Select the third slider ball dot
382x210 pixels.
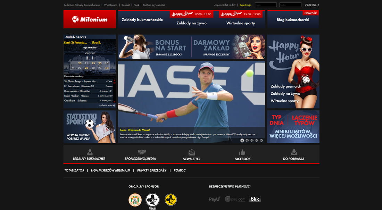pos(252,140)
